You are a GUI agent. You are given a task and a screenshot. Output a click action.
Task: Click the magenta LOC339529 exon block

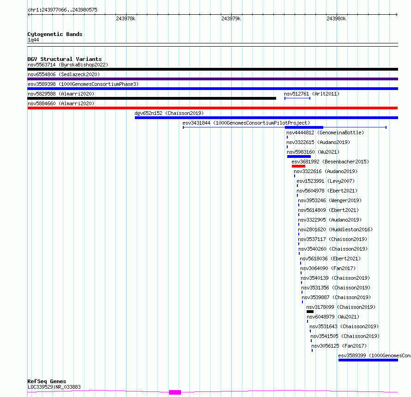tap(175, 392)
